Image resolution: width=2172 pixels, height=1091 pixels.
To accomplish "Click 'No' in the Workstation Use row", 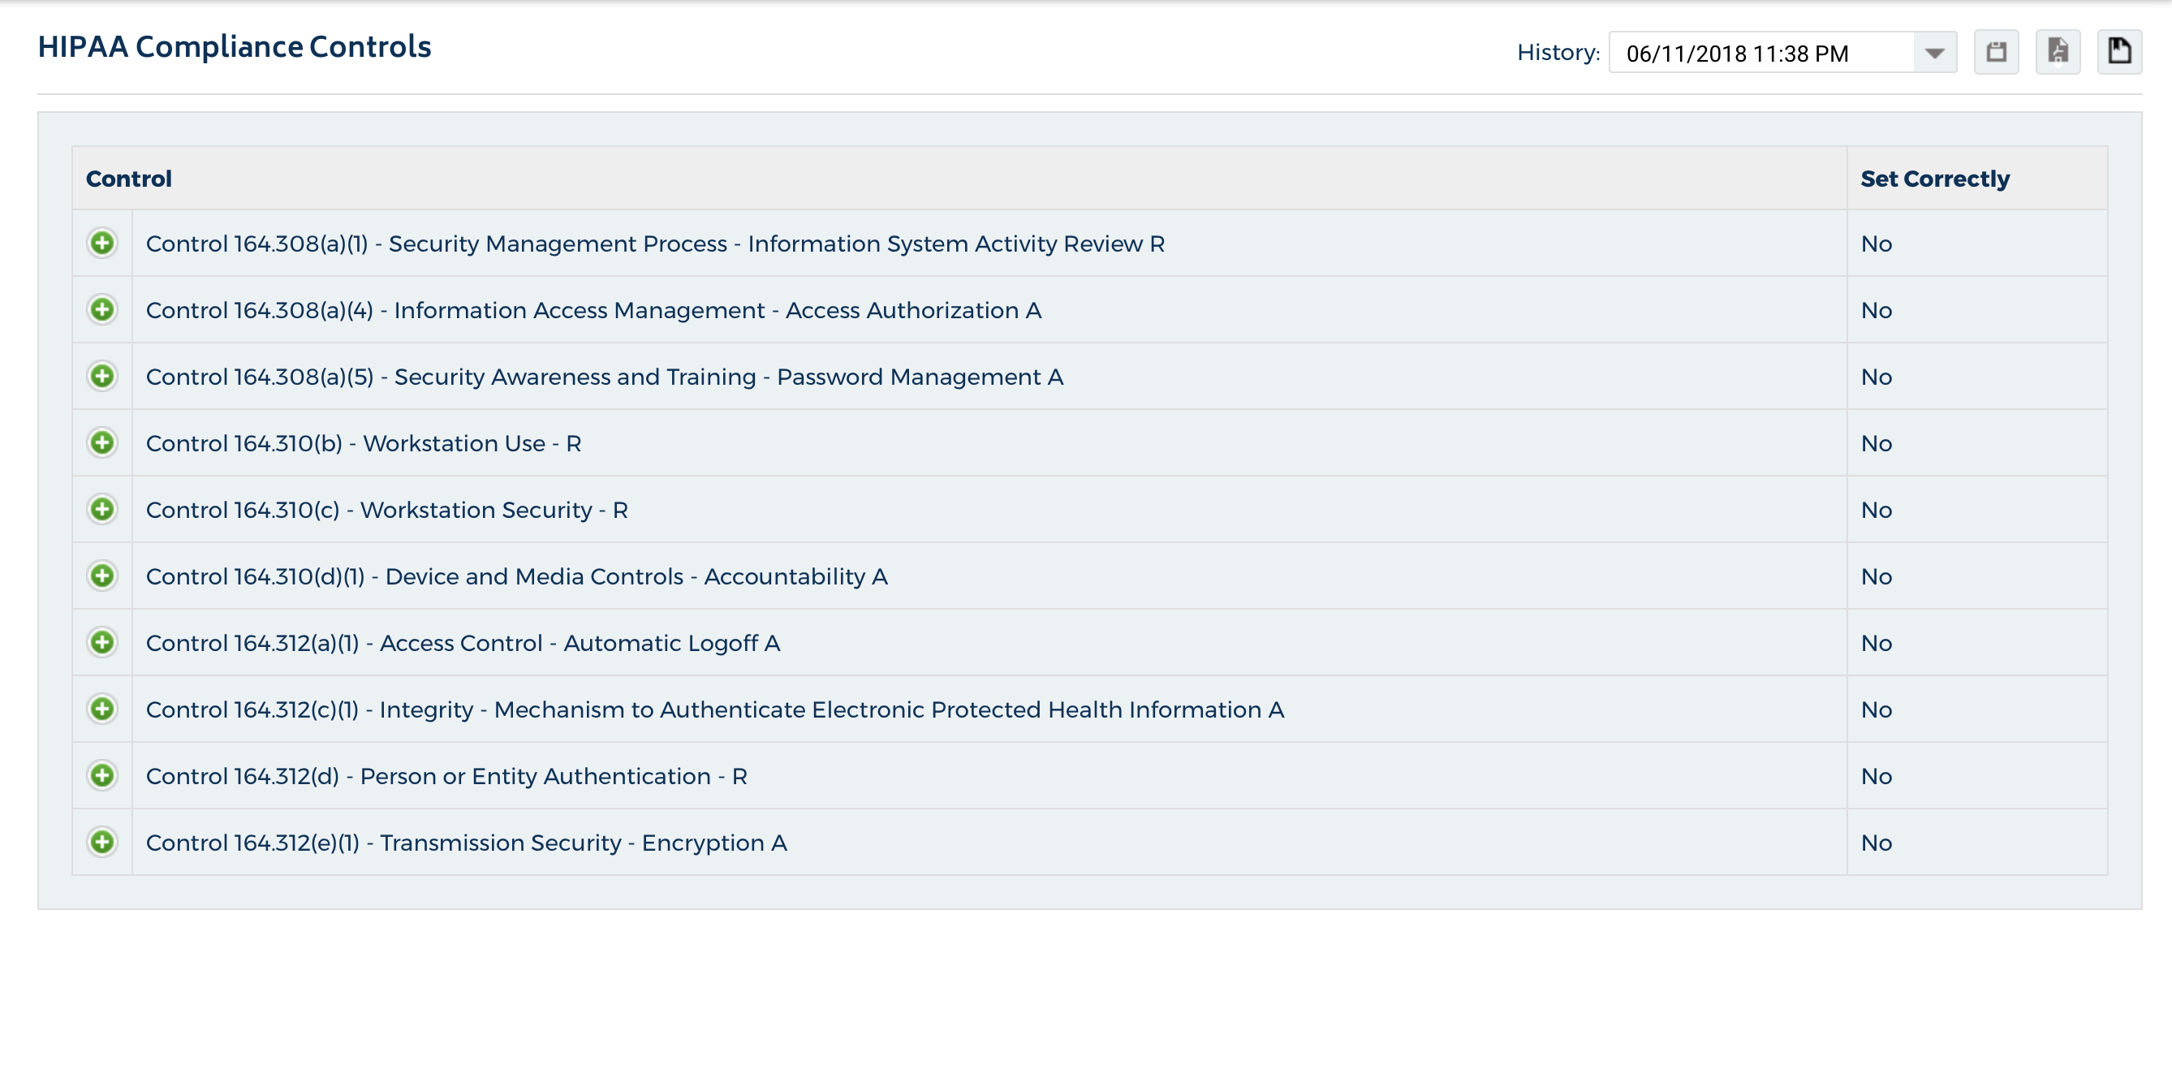I will tap(1876, 444).
